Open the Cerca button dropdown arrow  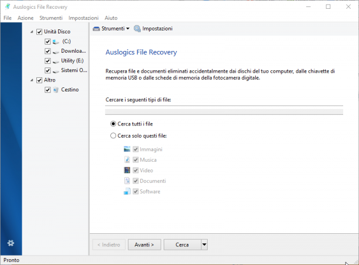(x=204, y=244)
